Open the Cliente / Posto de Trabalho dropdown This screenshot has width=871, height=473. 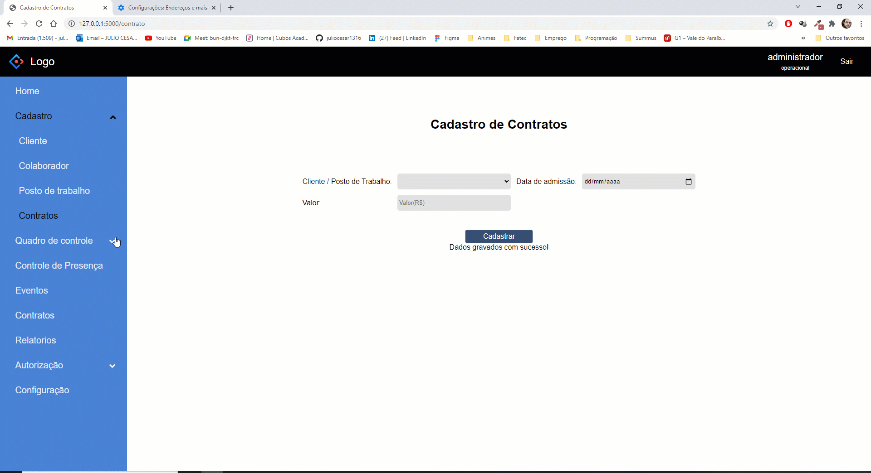[x=454, y=181]
